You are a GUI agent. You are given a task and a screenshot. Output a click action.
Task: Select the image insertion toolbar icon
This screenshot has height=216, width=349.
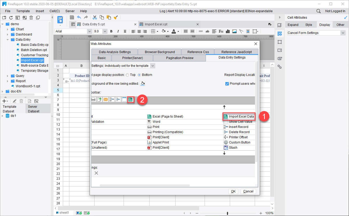[x=234, y=31]
